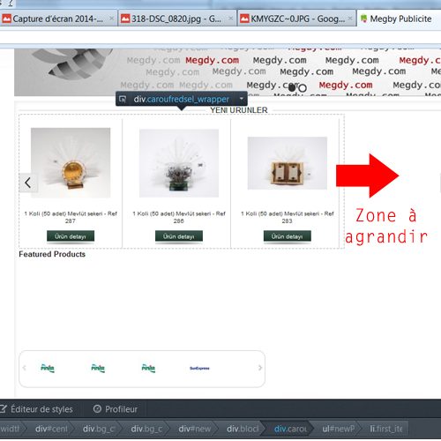
Task: Select the second div.bg_c breadcrumb node
Action: point(146,429)
